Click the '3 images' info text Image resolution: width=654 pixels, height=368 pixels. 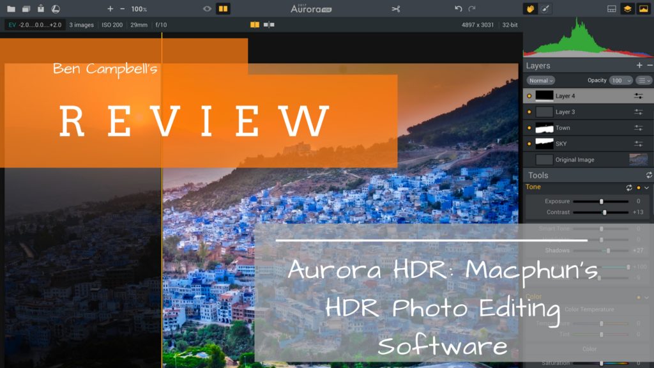(x=81, y=25)
